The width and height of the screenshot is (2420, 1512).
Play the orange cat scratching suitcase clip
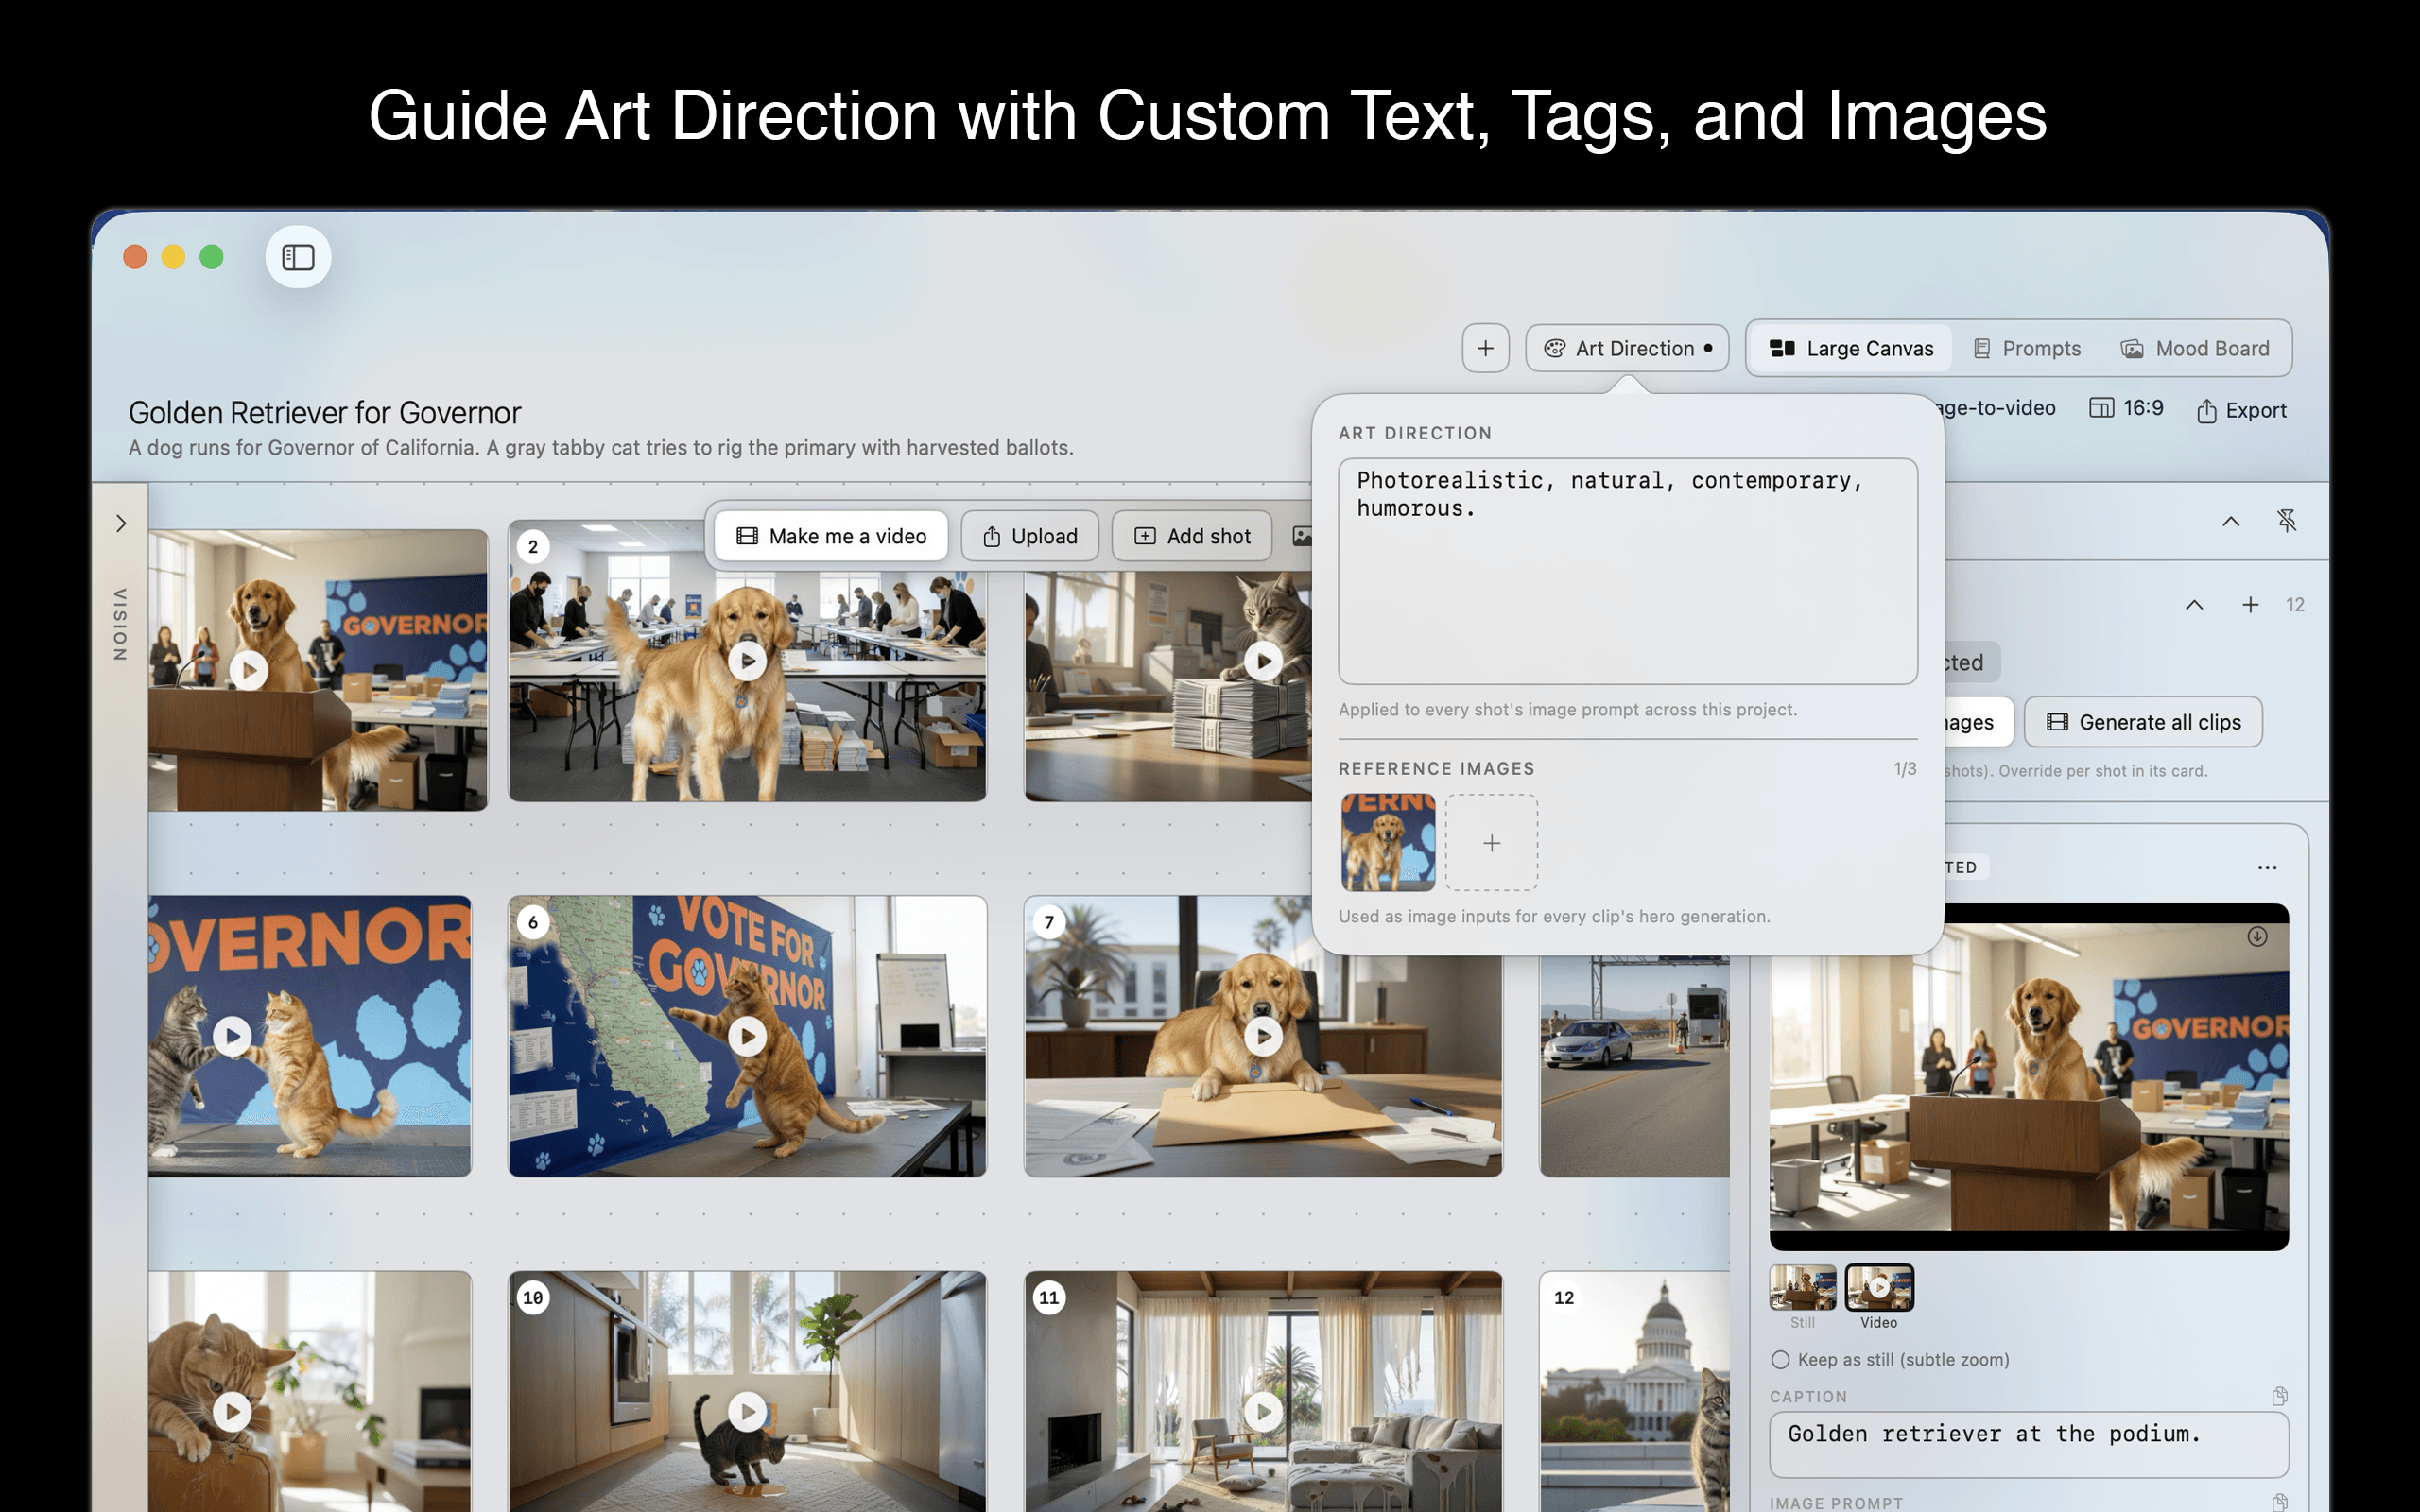coord(232,1411)
